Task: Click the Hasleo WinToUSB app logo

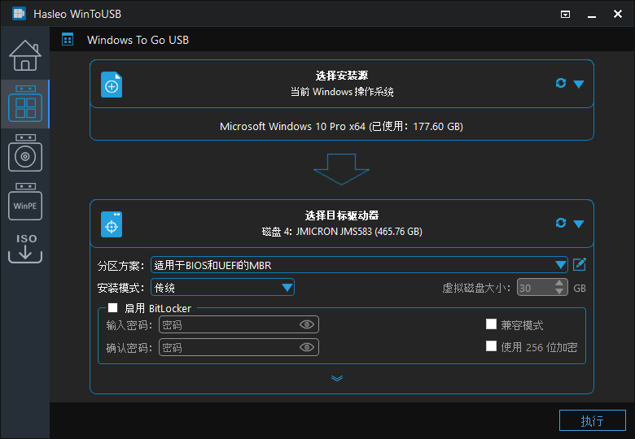Action: 19,14
